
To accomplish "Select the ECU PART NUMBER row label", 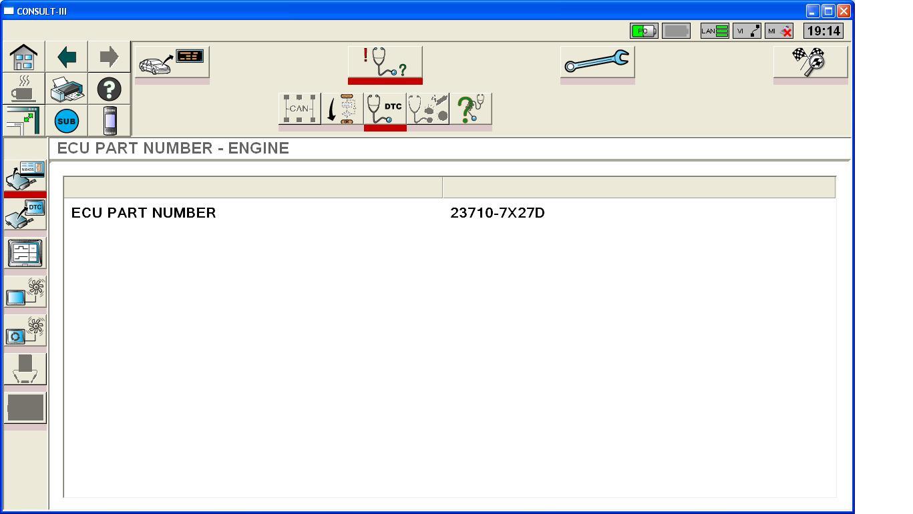I will click(x=144, y=213).
